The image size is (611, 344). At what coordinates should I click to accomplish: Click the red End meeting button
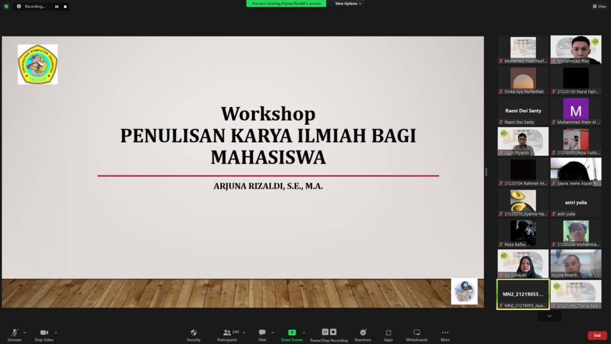tap(597, 336)
